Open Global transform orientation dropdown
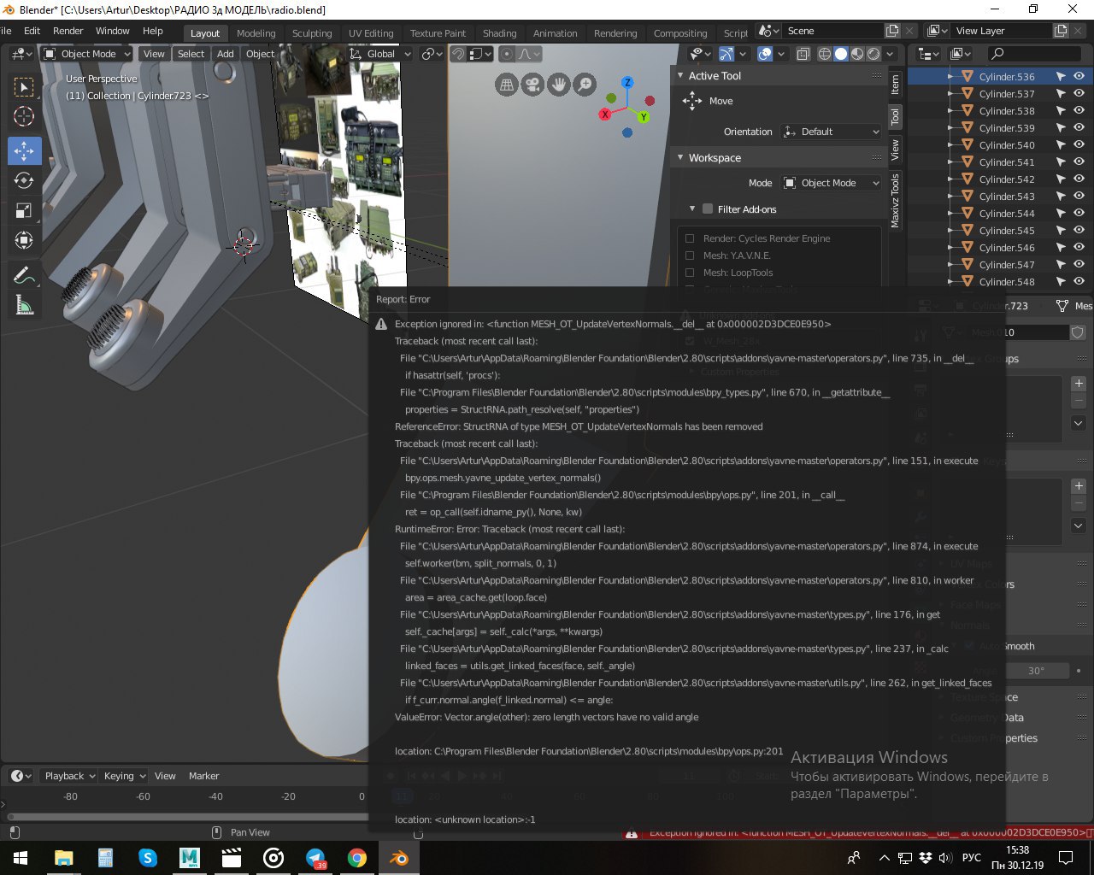 380,54
